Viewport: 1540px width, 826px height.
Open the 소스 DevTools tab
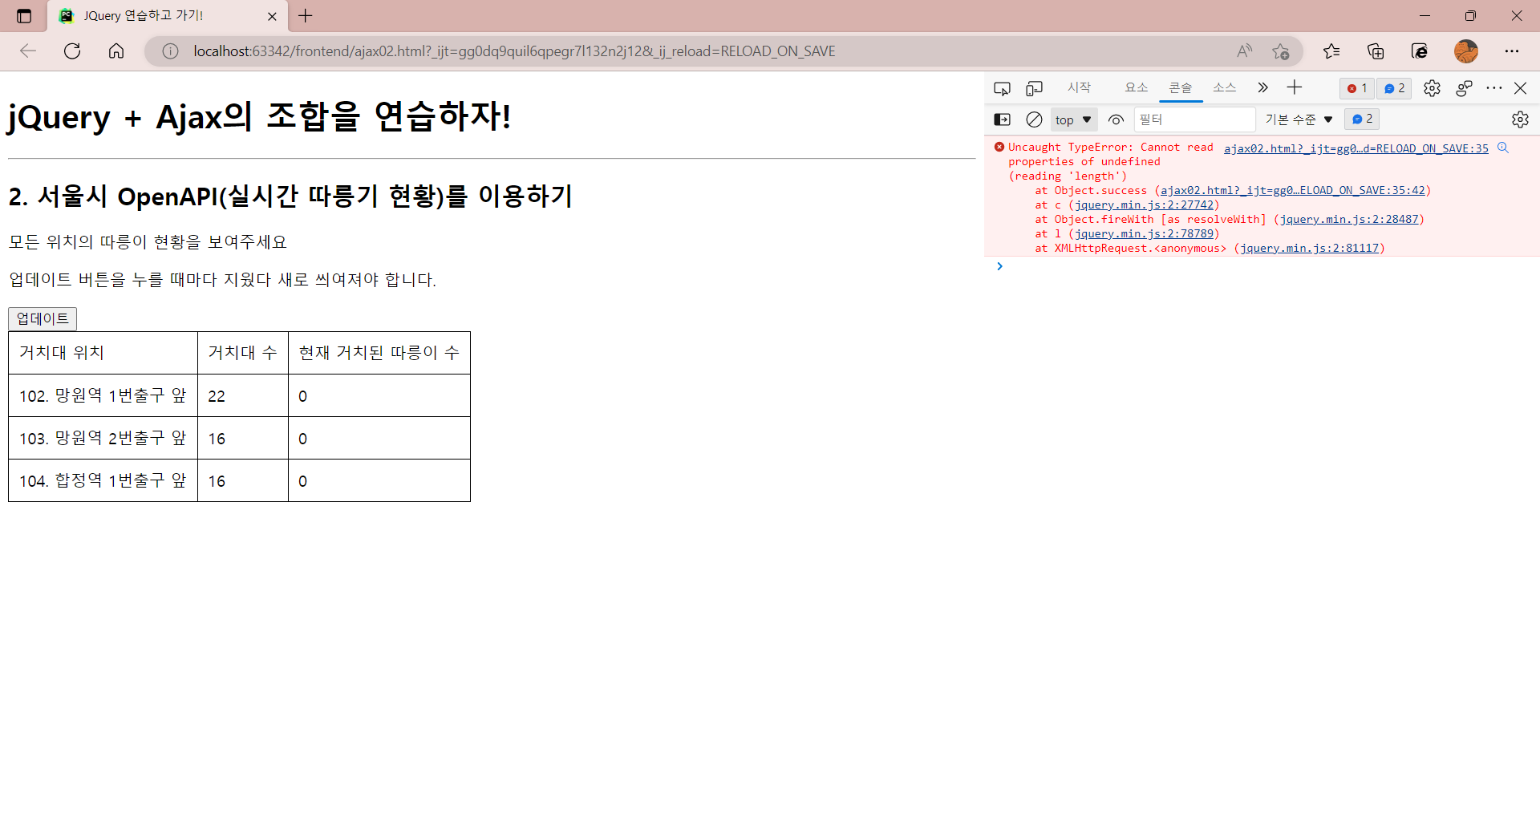1224,87
